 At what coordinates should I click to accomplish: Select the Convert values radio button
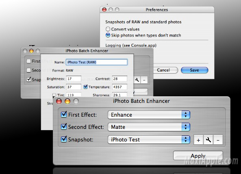click(x=108, y=29)
